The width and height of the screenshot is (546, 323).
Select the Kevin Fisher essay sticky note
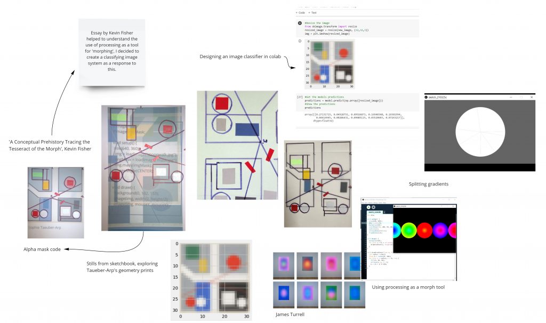[x=112, y=52]
